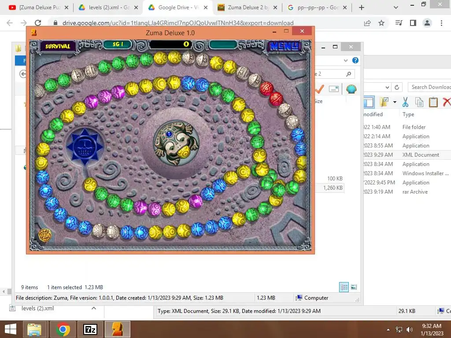The height and width of the screenshot is (338, 451).
Task: Click the Copy icon in Downloads toolbar
Action: pos(419,102)
